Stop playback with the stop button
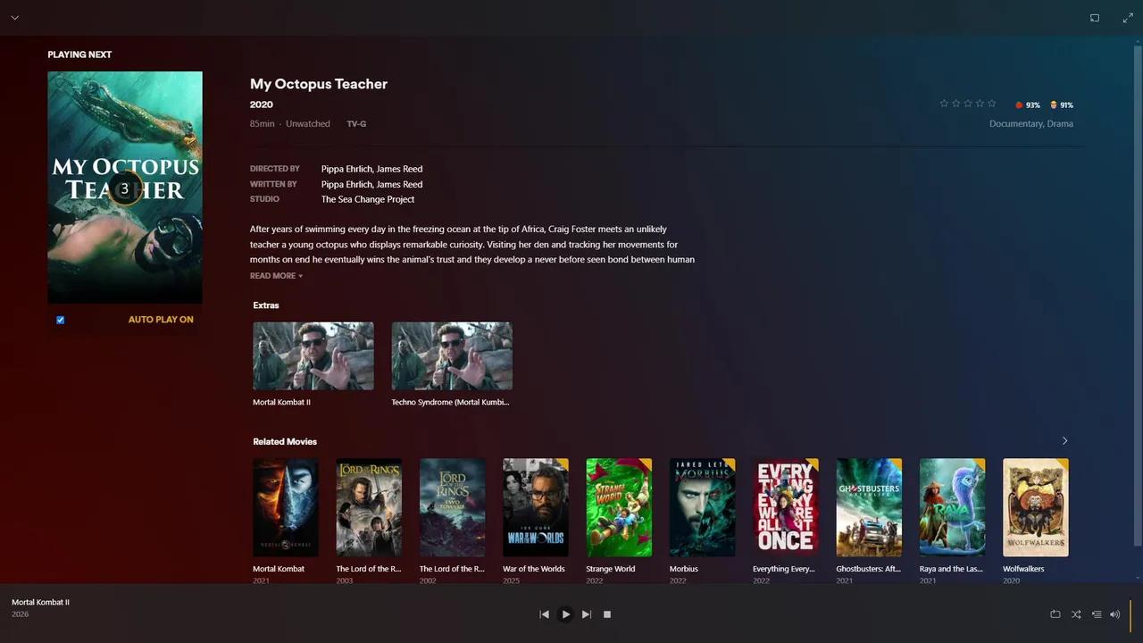The height and width of the screenshot is (643, 1143). [x=607, y=614]
